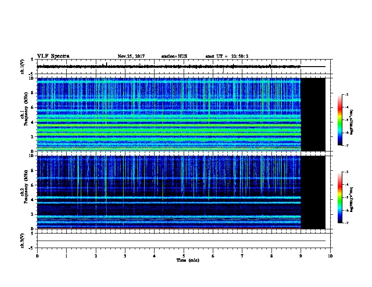Click the cyan 7 kHz band in ch.2 spectrogram
The height and width of the screenshot is (287, 372).
[x=169, y=178]
